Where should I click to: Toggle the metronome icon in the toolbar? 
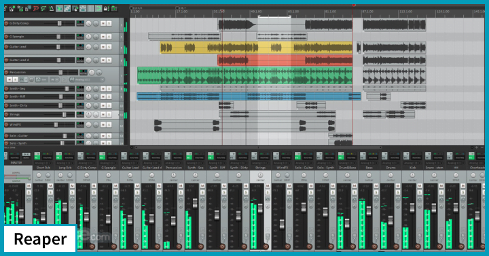pyautogui.click(x=51, y=8)
